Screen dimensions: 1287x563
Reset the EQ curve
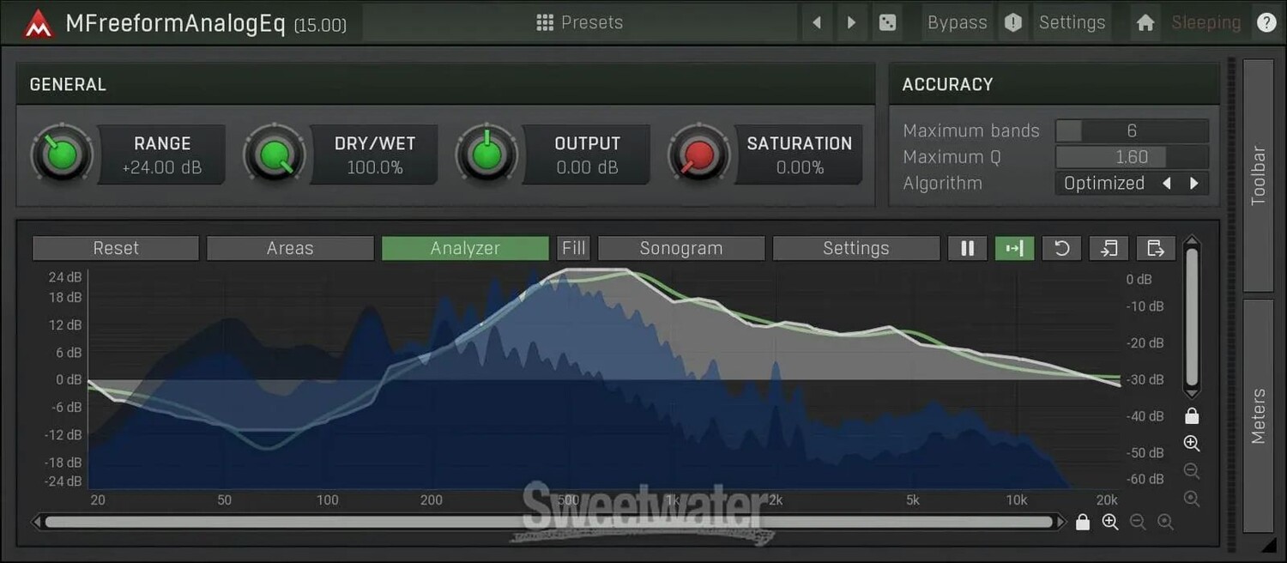point(116,248)
